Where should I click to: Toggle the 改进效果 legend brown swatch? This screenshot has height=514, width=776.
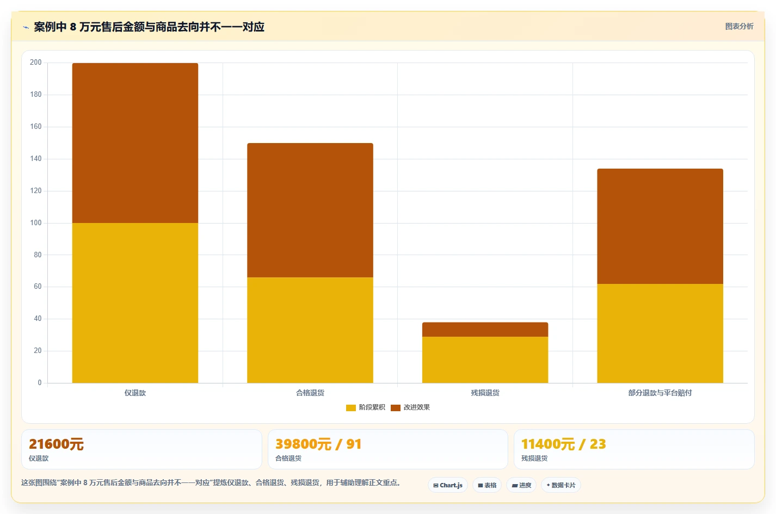pyautogui.click(x=396, y=407)
